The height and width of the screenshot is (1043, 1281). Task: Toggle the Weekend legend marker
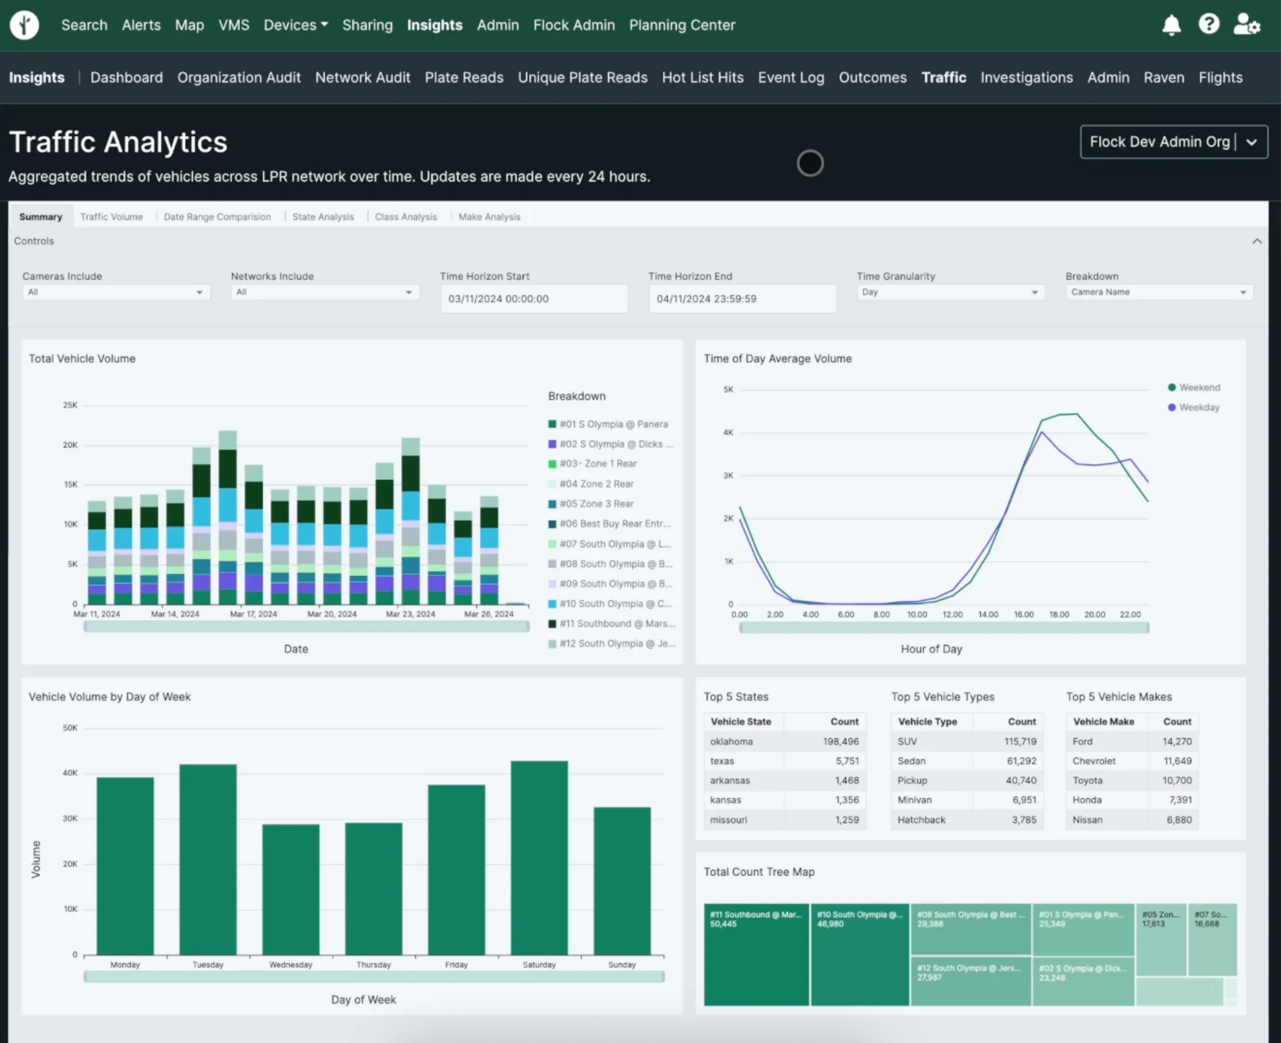[1172, 387]
